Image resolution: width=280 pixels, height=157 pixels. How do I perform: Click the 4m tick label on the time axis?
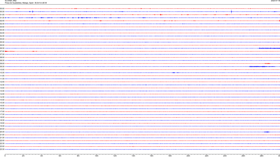42,156
